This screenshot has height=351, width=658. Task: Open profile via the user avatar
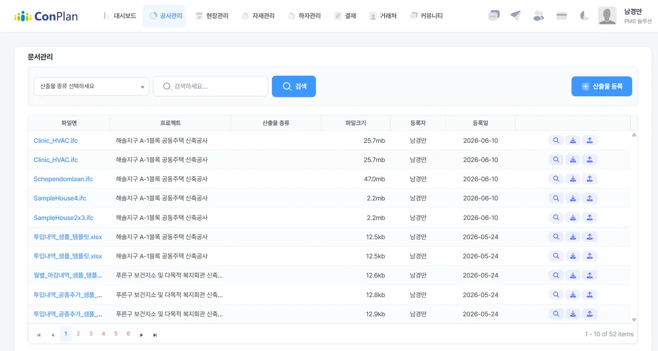pyautogui.click(x=607, y=16)
